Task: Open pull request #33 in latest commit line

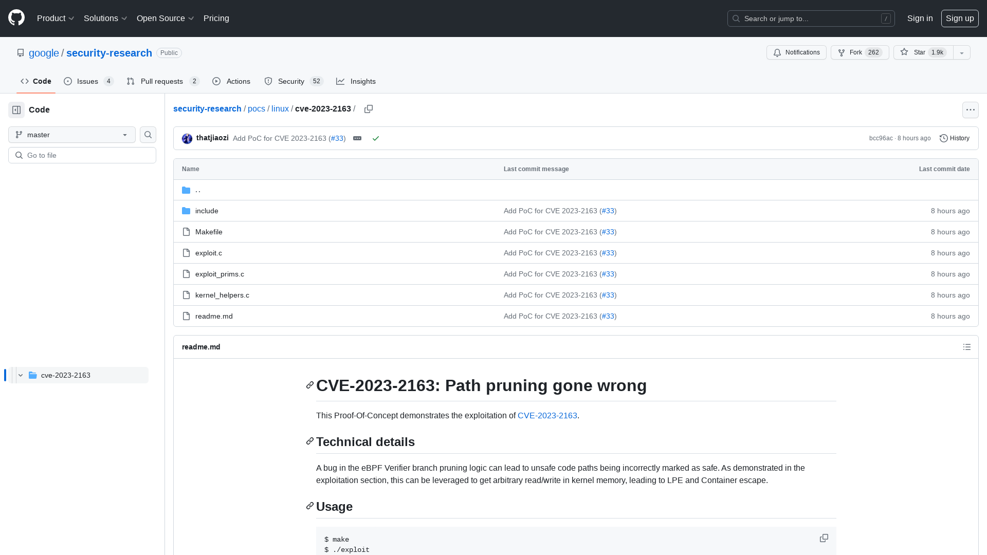Action: pos(337,138)
